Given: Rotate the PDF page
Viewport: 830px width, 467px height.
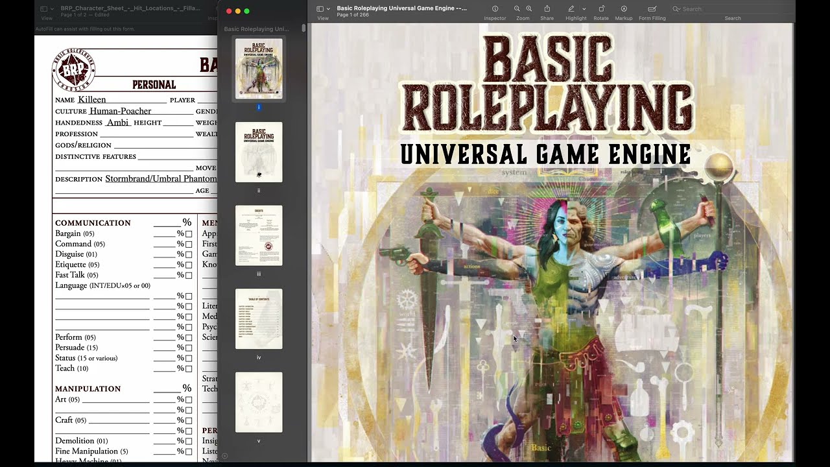Looking at the screenshot, I should (x=601, y=9).
